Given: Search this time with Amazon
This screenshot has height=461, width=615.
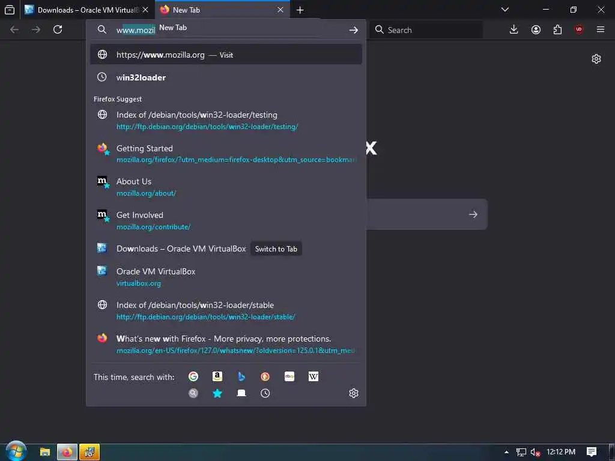Looking at the screenshot, I should click(x=217, y=377).
